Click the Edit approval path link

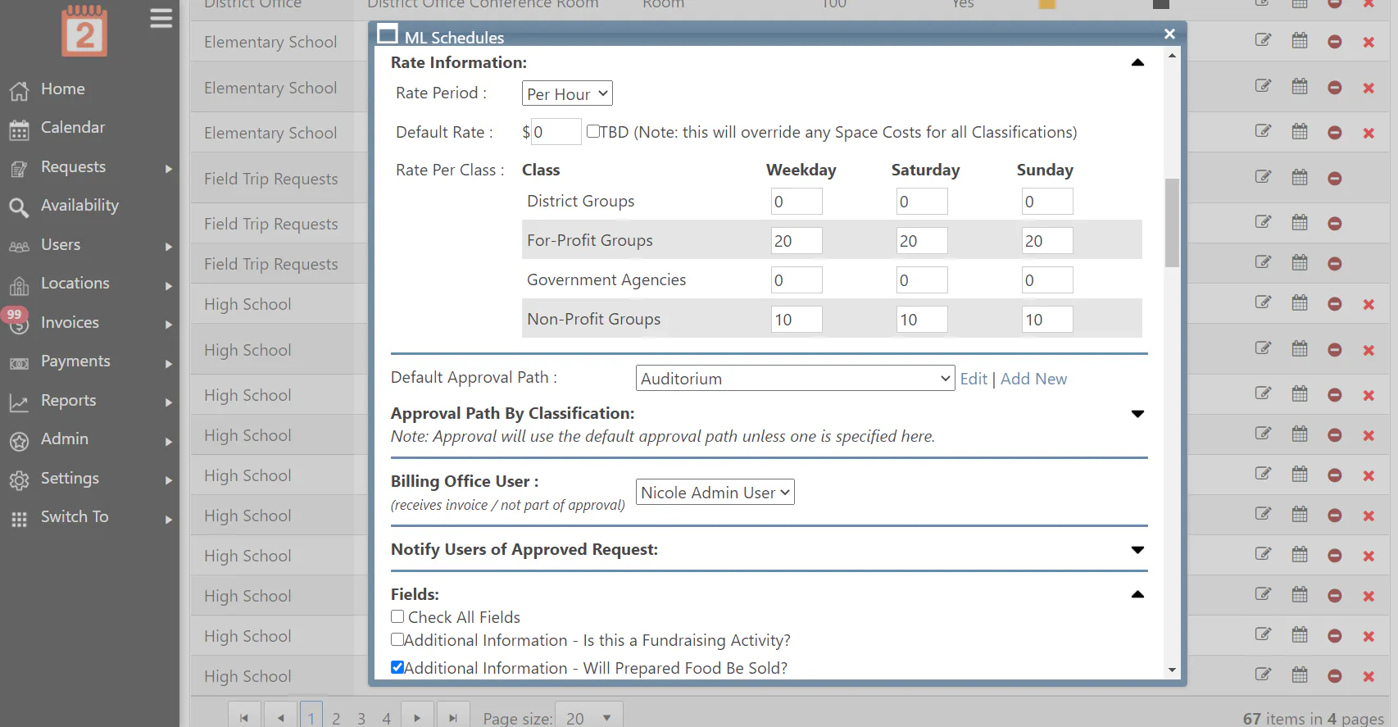pyautogui.click(x=974, y=379)
